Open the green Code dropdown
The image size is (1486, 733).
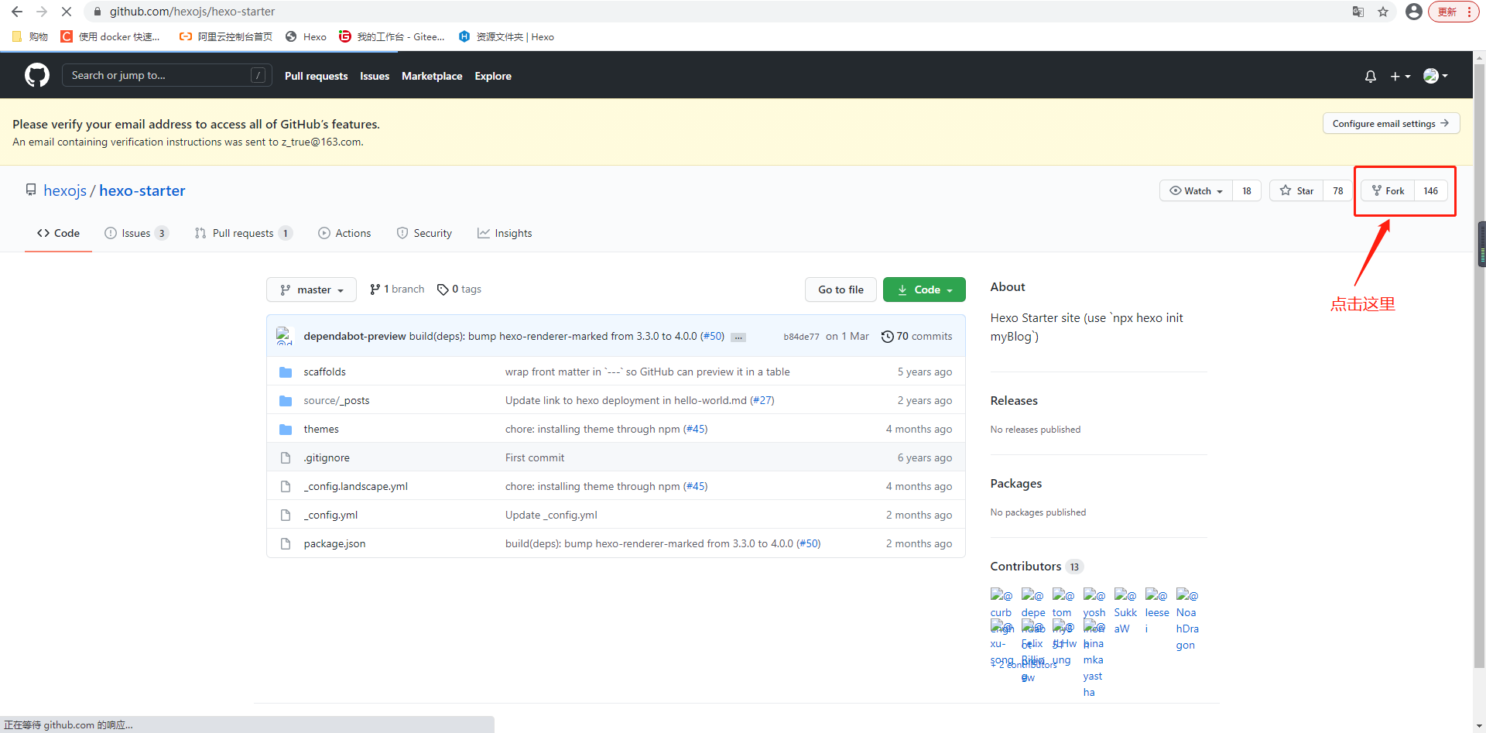(x=923, y=289)
